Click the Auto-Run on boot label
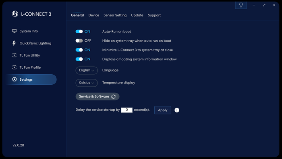 (x=116, y=32)
